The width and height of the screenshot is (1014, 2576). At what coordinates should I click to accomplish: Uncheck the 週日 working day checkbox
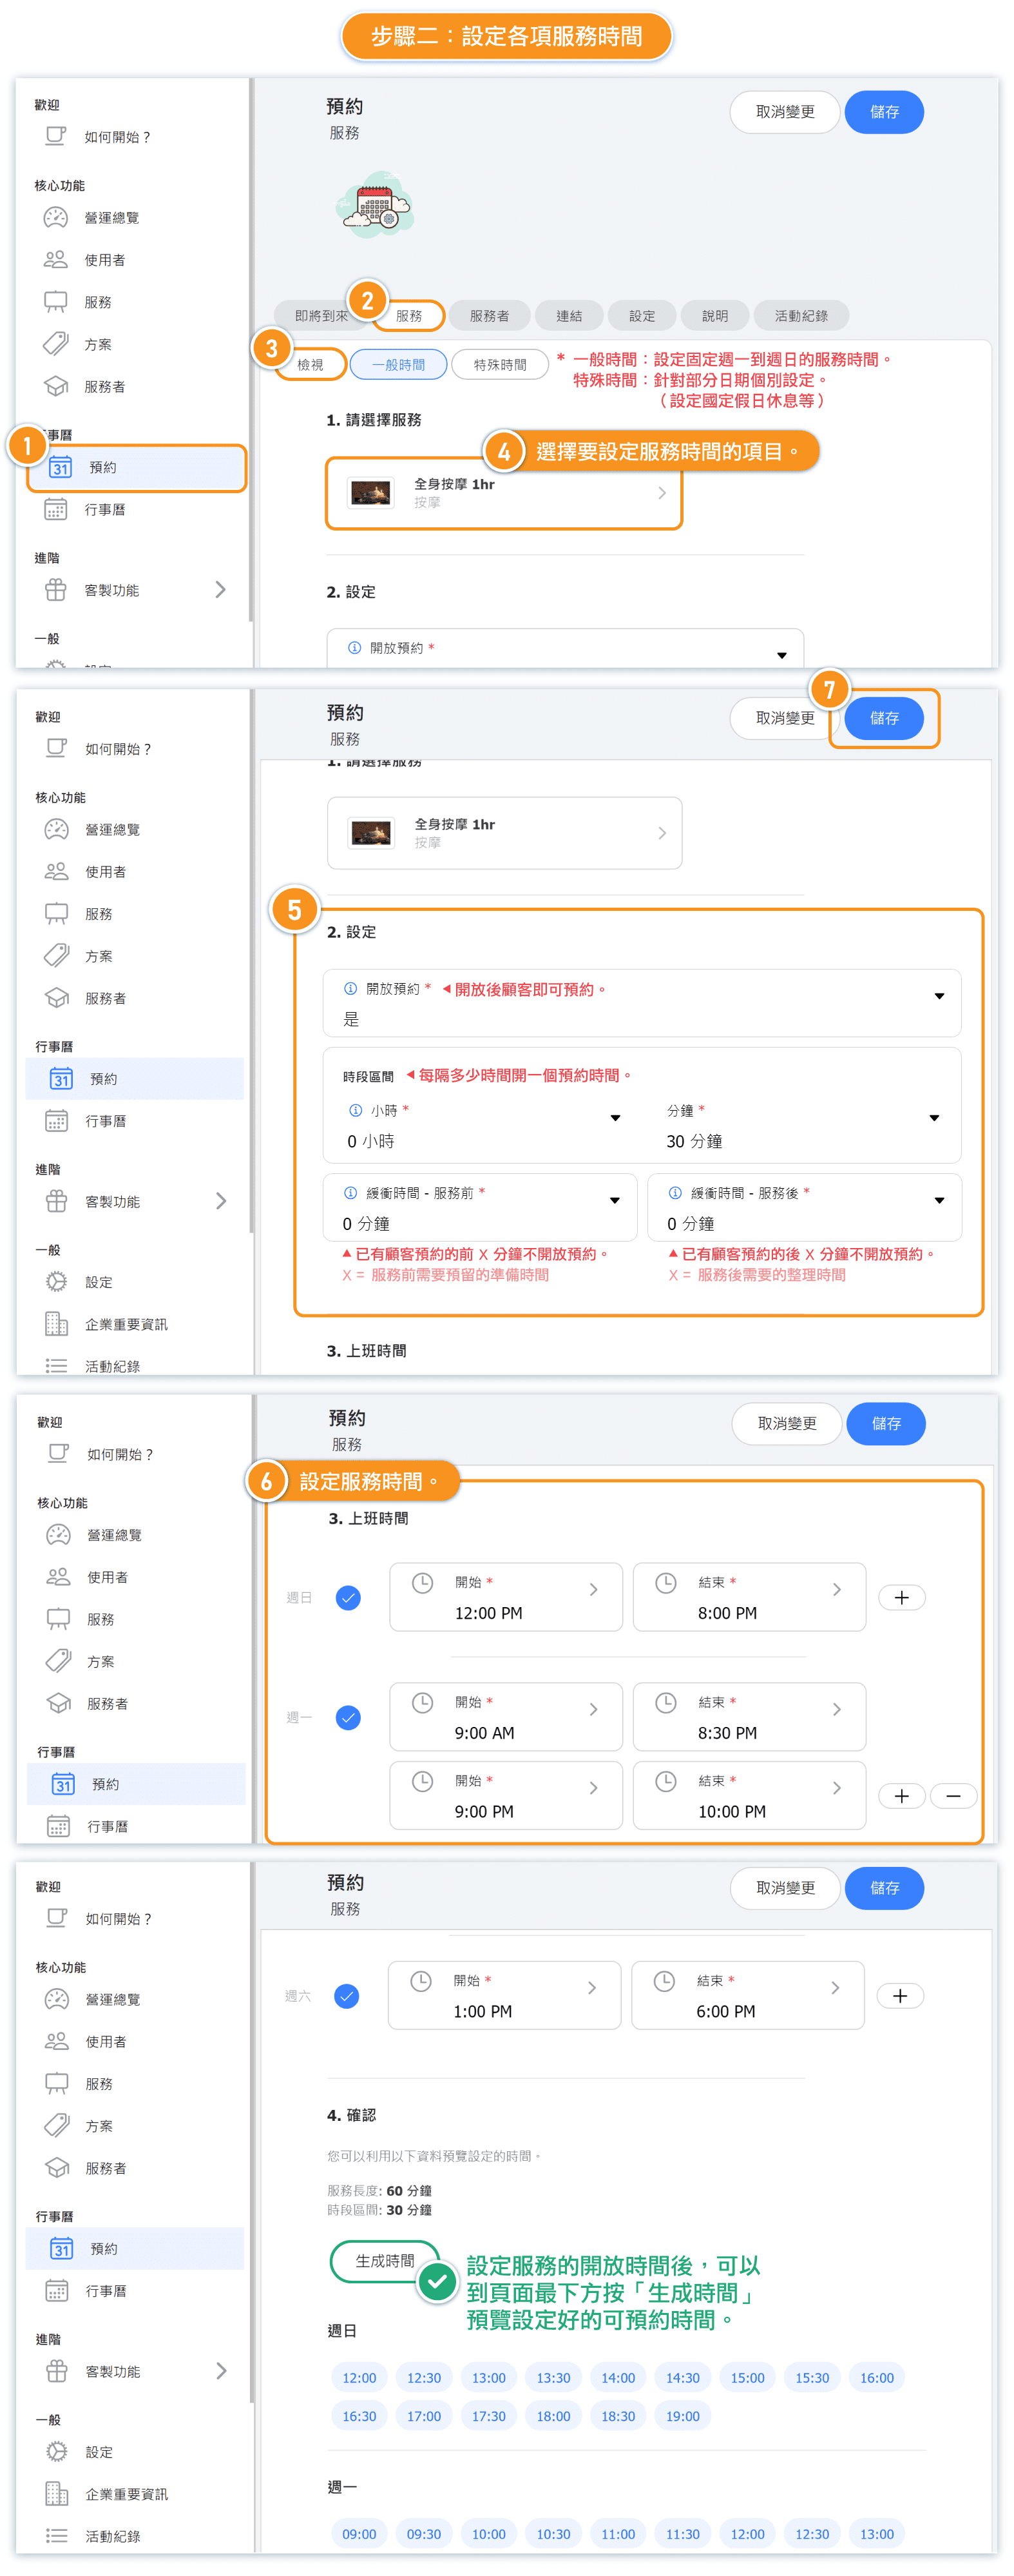(348, 1597)
